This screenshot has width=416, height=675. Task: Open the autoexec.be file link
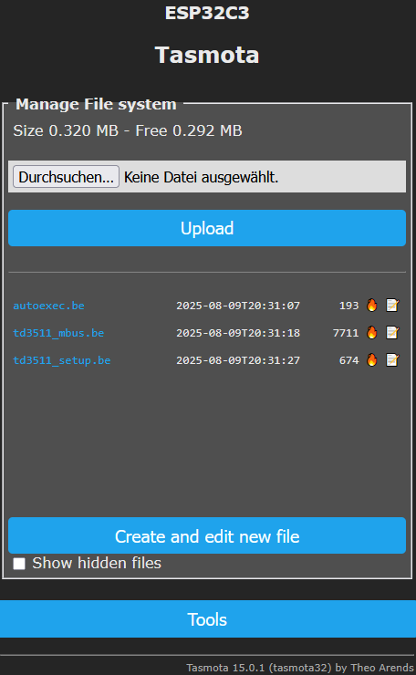coord(48,306)
